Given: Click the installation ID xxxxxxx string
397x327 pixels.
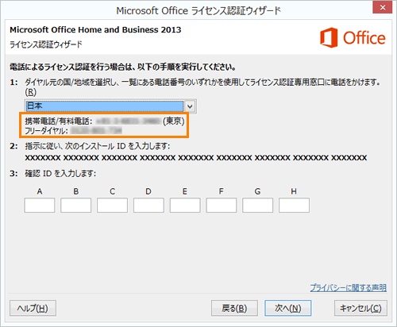Looking at the screenshot, I should tap(196, 158).
